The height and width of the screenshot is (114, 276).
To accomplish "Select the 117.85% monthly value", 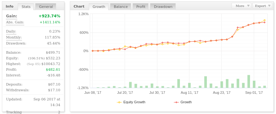I will 52,38.
